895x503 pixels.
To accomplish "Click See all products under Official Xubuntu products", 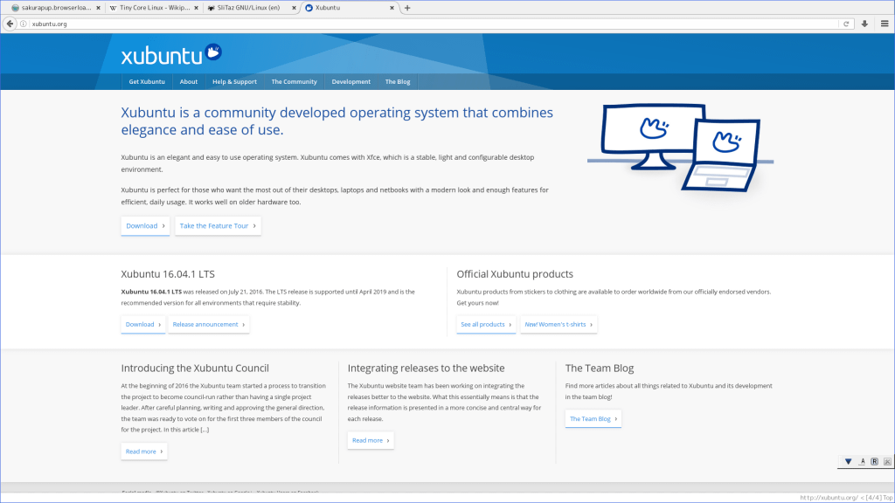I will (x=485, y=324).
